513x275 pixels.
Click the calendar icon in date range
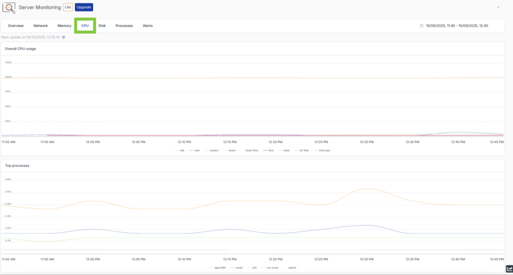(422, 26)
